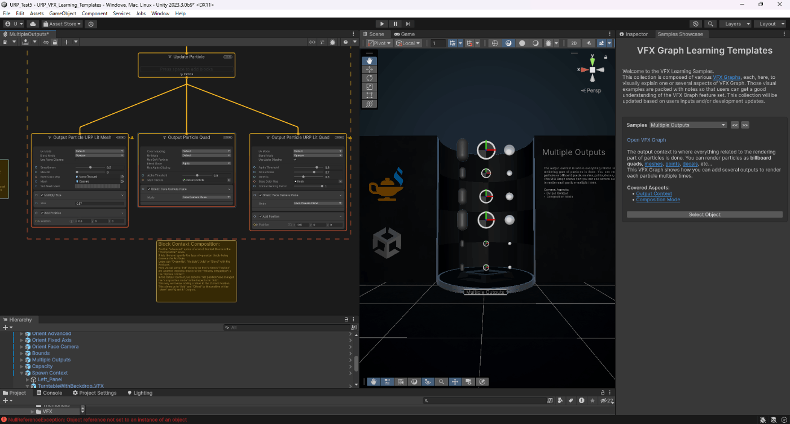Open the Asset Store dropdown
790x424 pixels.
62,24
